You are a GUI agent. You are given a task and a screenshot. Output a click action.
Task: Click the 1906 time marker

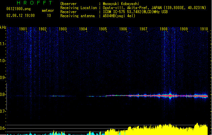pos(123,29)
